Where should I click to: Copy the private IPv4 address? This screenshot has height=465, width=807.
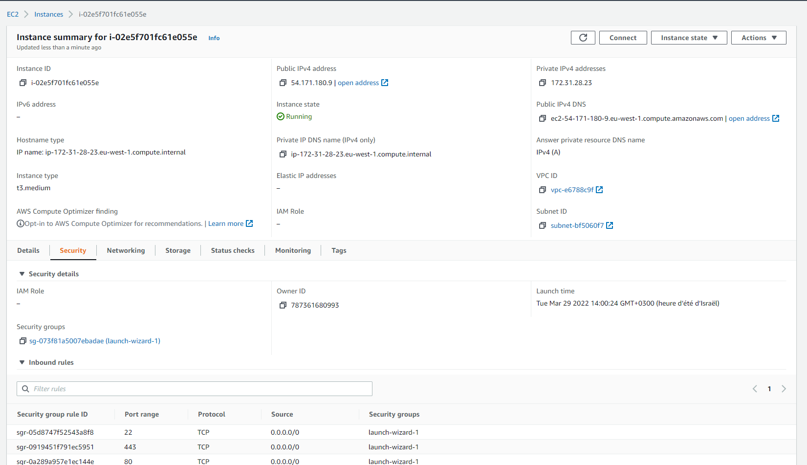tap(542, 83)
